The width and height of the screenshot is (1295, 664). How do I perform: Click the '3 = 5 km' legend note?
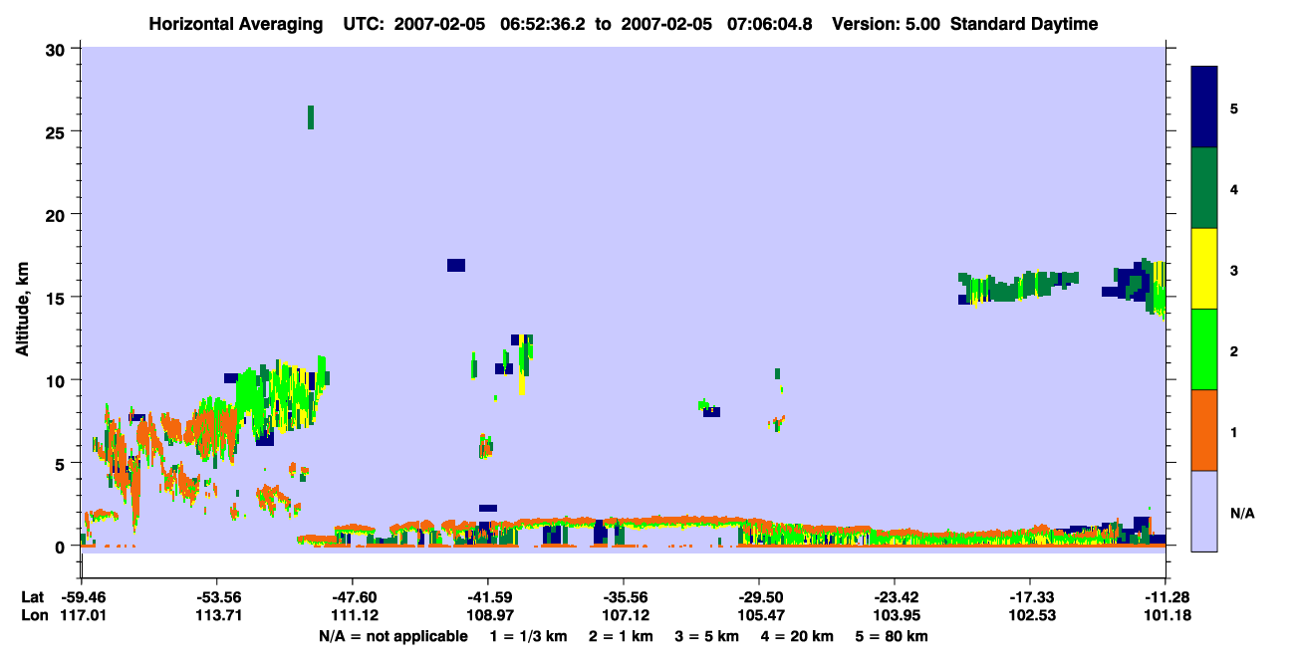[706, 636]
